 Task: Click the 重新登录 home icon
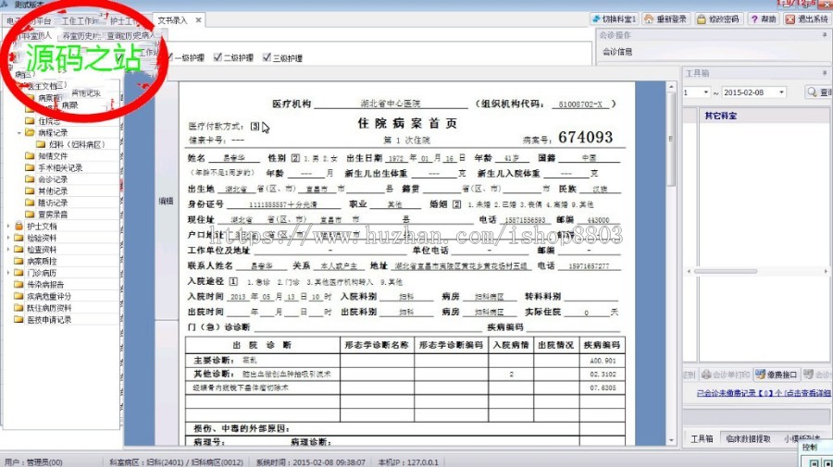click(650, 19)
